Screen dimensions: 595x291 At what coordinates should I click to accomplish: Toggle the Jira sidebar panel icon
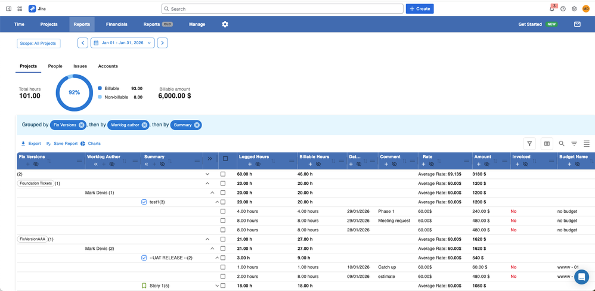tap(9, 9)
